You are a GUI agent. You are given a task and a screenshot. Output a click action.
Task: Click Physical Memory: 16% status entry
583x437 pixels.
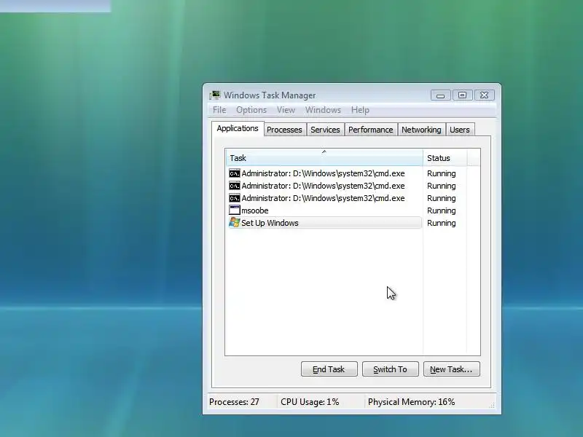pos(411,402)
